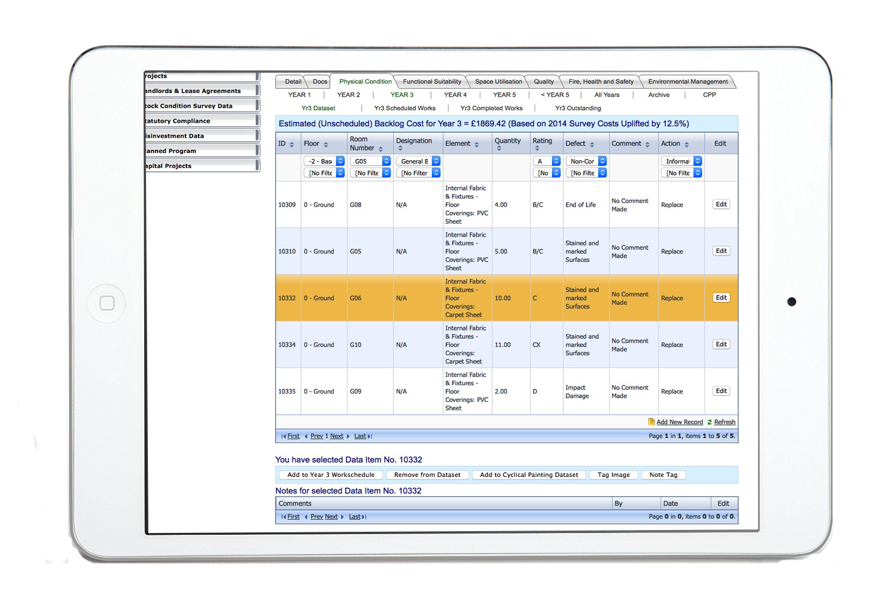
Task: Open Environmental Management tab
Action: tap(688, 82)
